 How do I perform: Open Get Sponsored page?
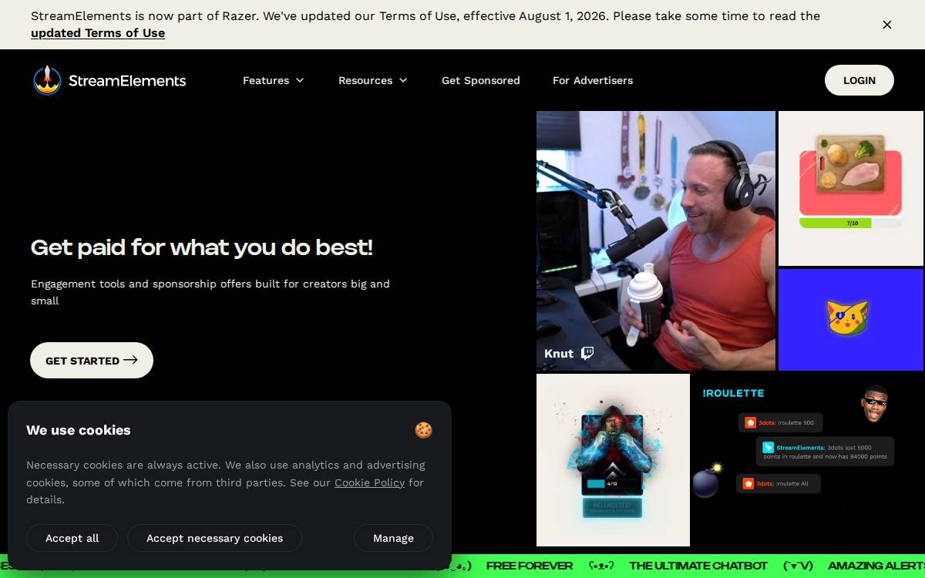(481, 80)
